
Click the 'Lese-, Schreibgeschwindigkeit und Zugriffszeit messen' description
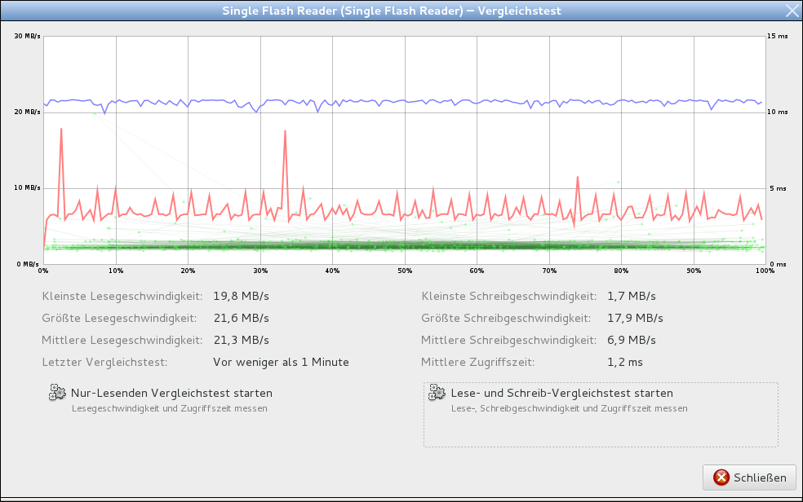[569, 408]
